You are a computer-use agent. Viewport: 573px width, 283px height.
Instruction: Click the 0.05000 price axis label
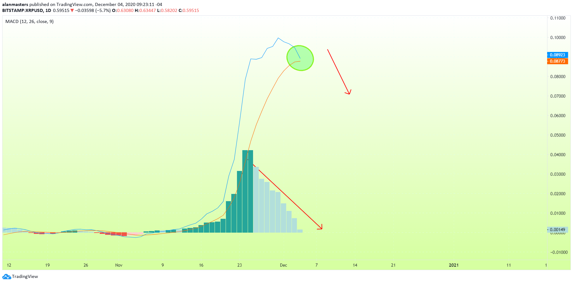click(x=558, y=135)
